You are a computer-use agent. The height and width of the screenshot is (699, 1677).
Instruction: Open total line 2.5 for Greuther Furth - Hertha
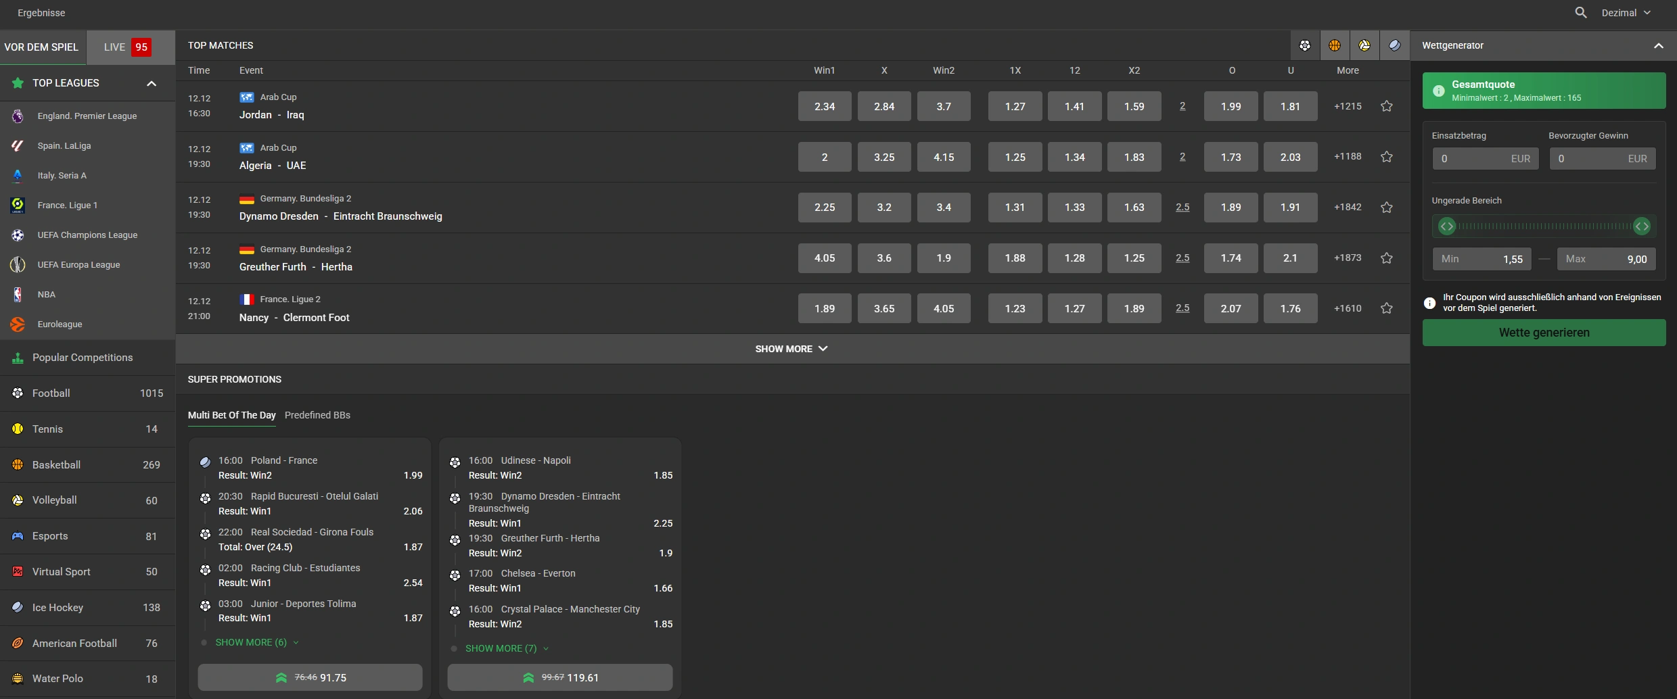[1182, 258]
